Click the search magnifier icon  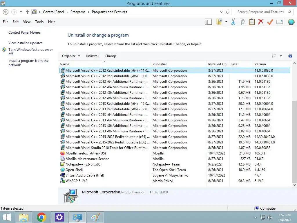coord(289,12)
